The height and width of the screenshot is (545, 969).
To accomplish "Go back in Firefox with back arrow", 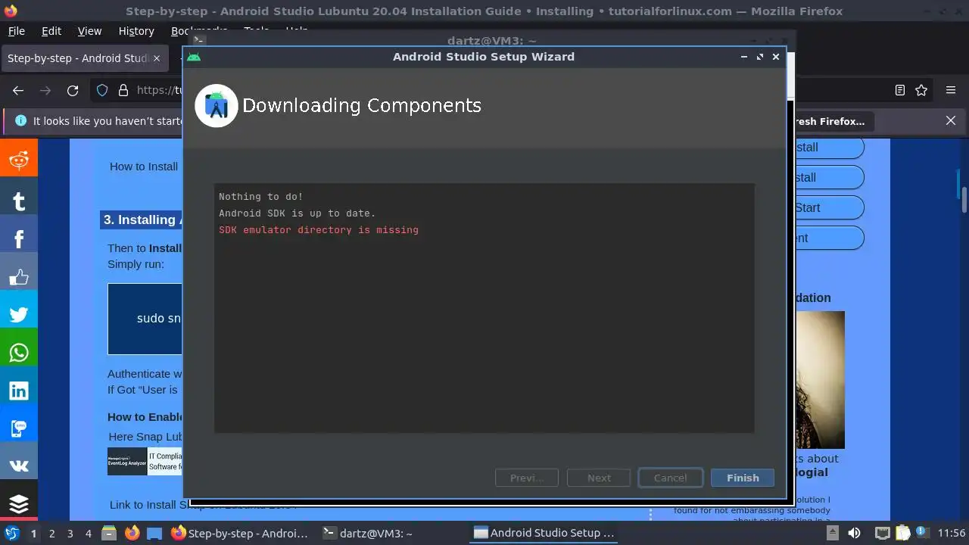I will 18,90.
